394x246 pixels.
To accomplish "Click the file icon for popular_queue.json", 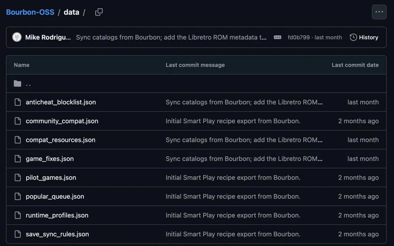I will (18, 196).
